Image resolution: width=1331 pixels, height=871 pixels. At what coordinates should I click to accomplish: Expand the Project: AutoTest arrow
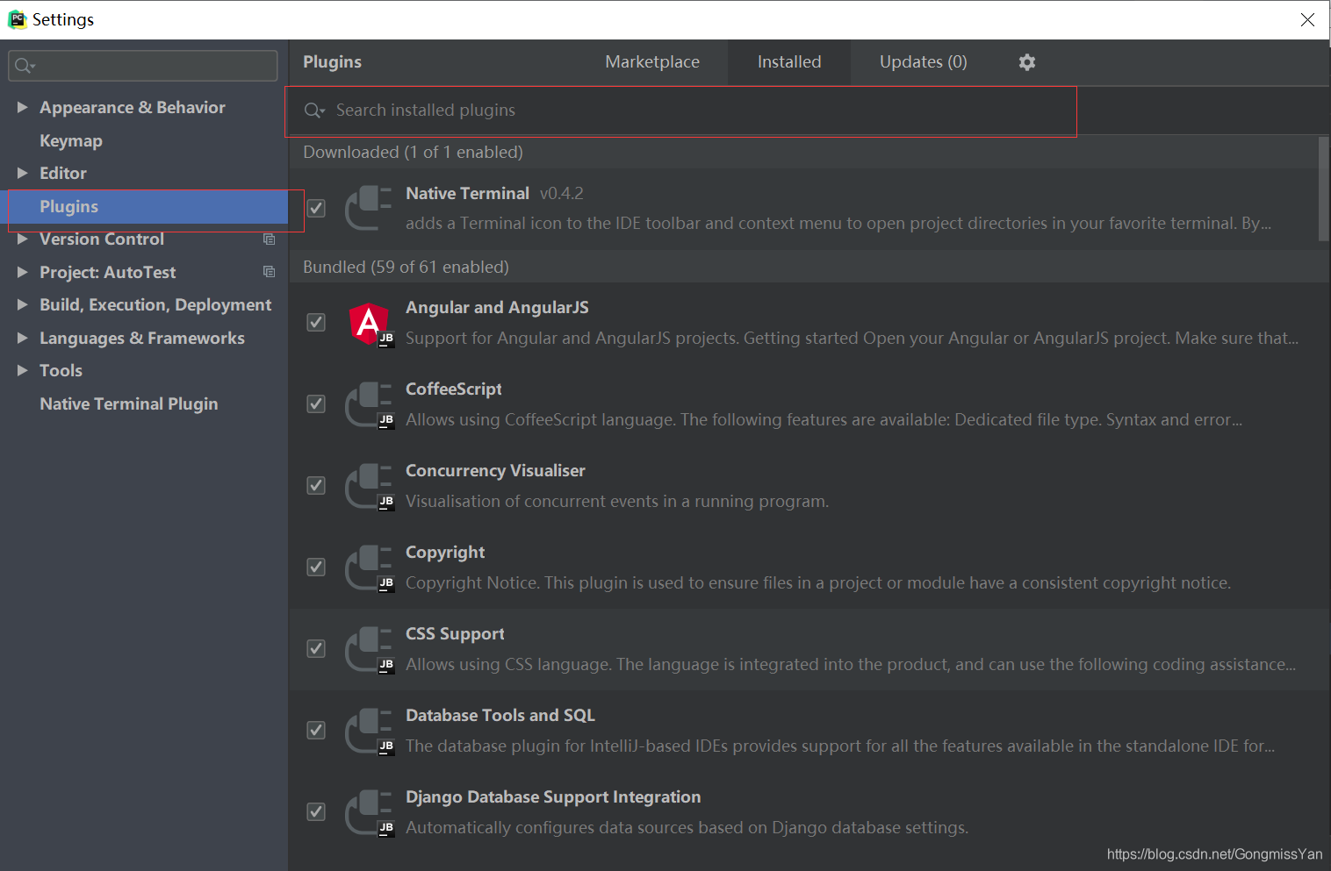(23, 272)
